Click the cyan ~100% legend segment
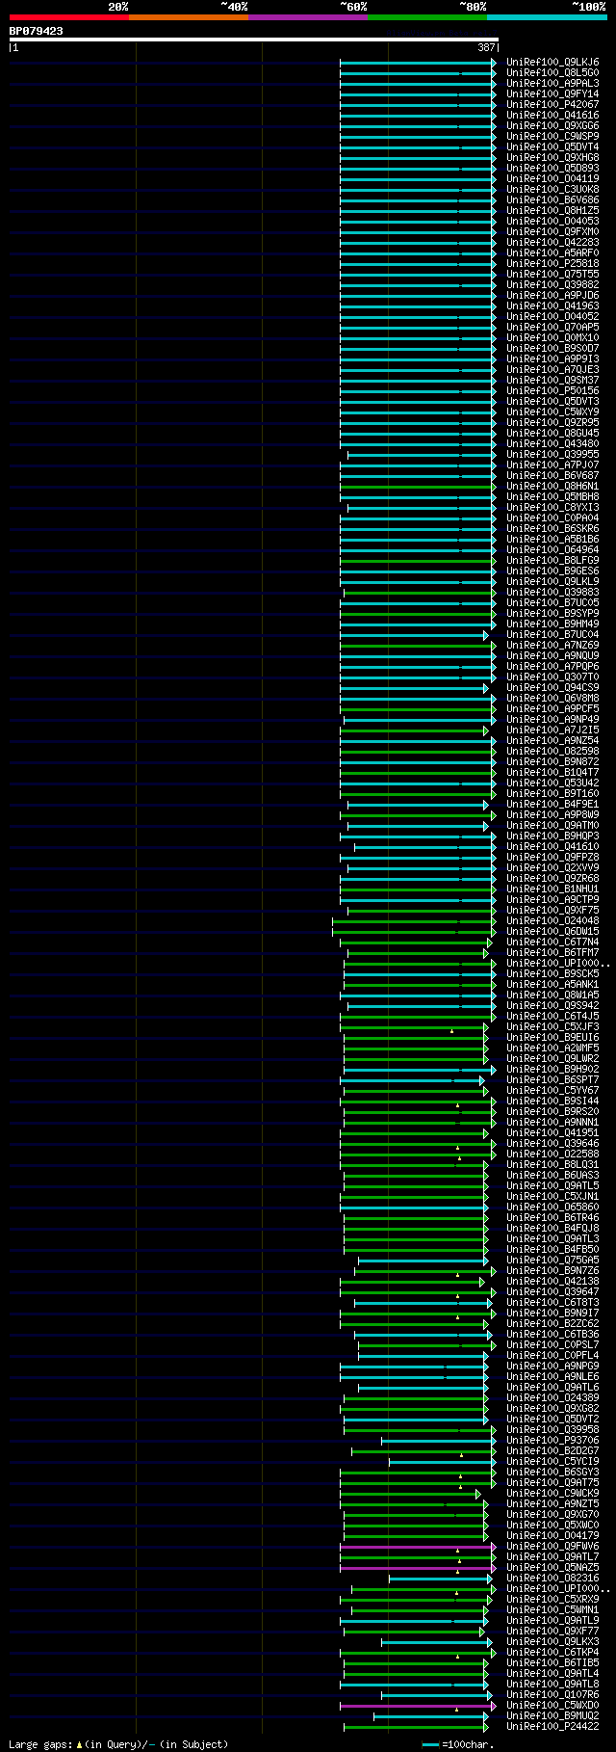 (547, 17)
